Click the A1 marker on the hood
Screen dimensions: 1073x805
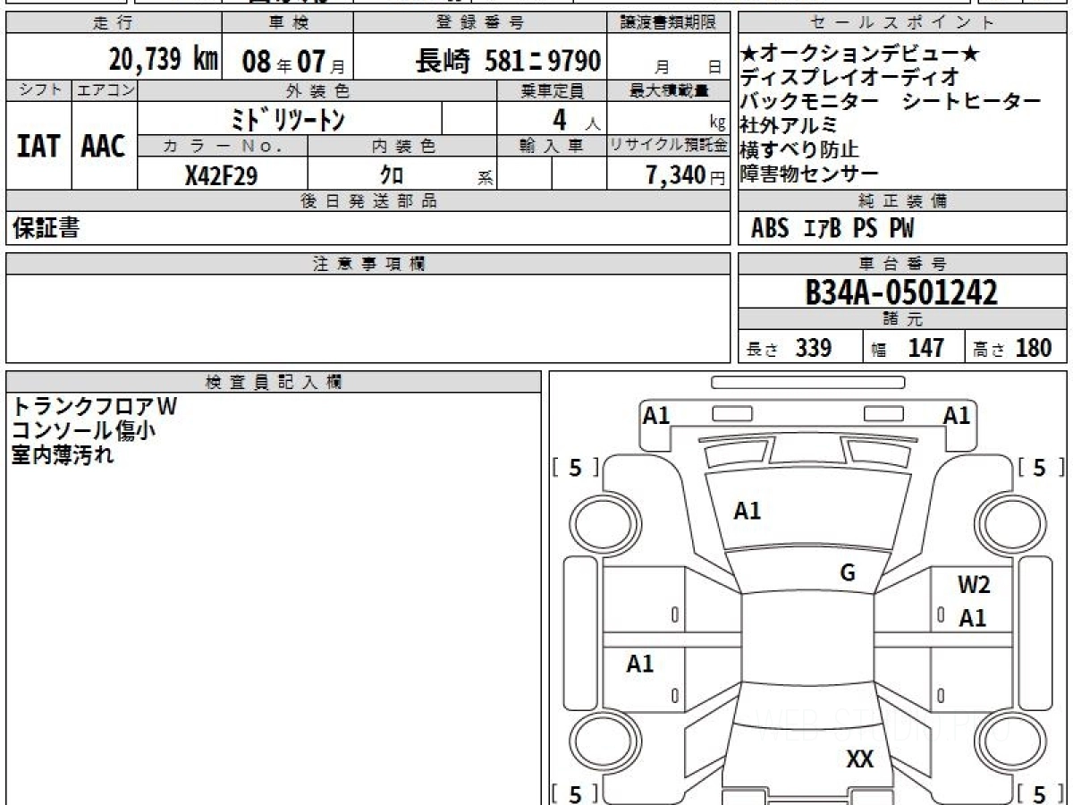click(x=747, y=511)
